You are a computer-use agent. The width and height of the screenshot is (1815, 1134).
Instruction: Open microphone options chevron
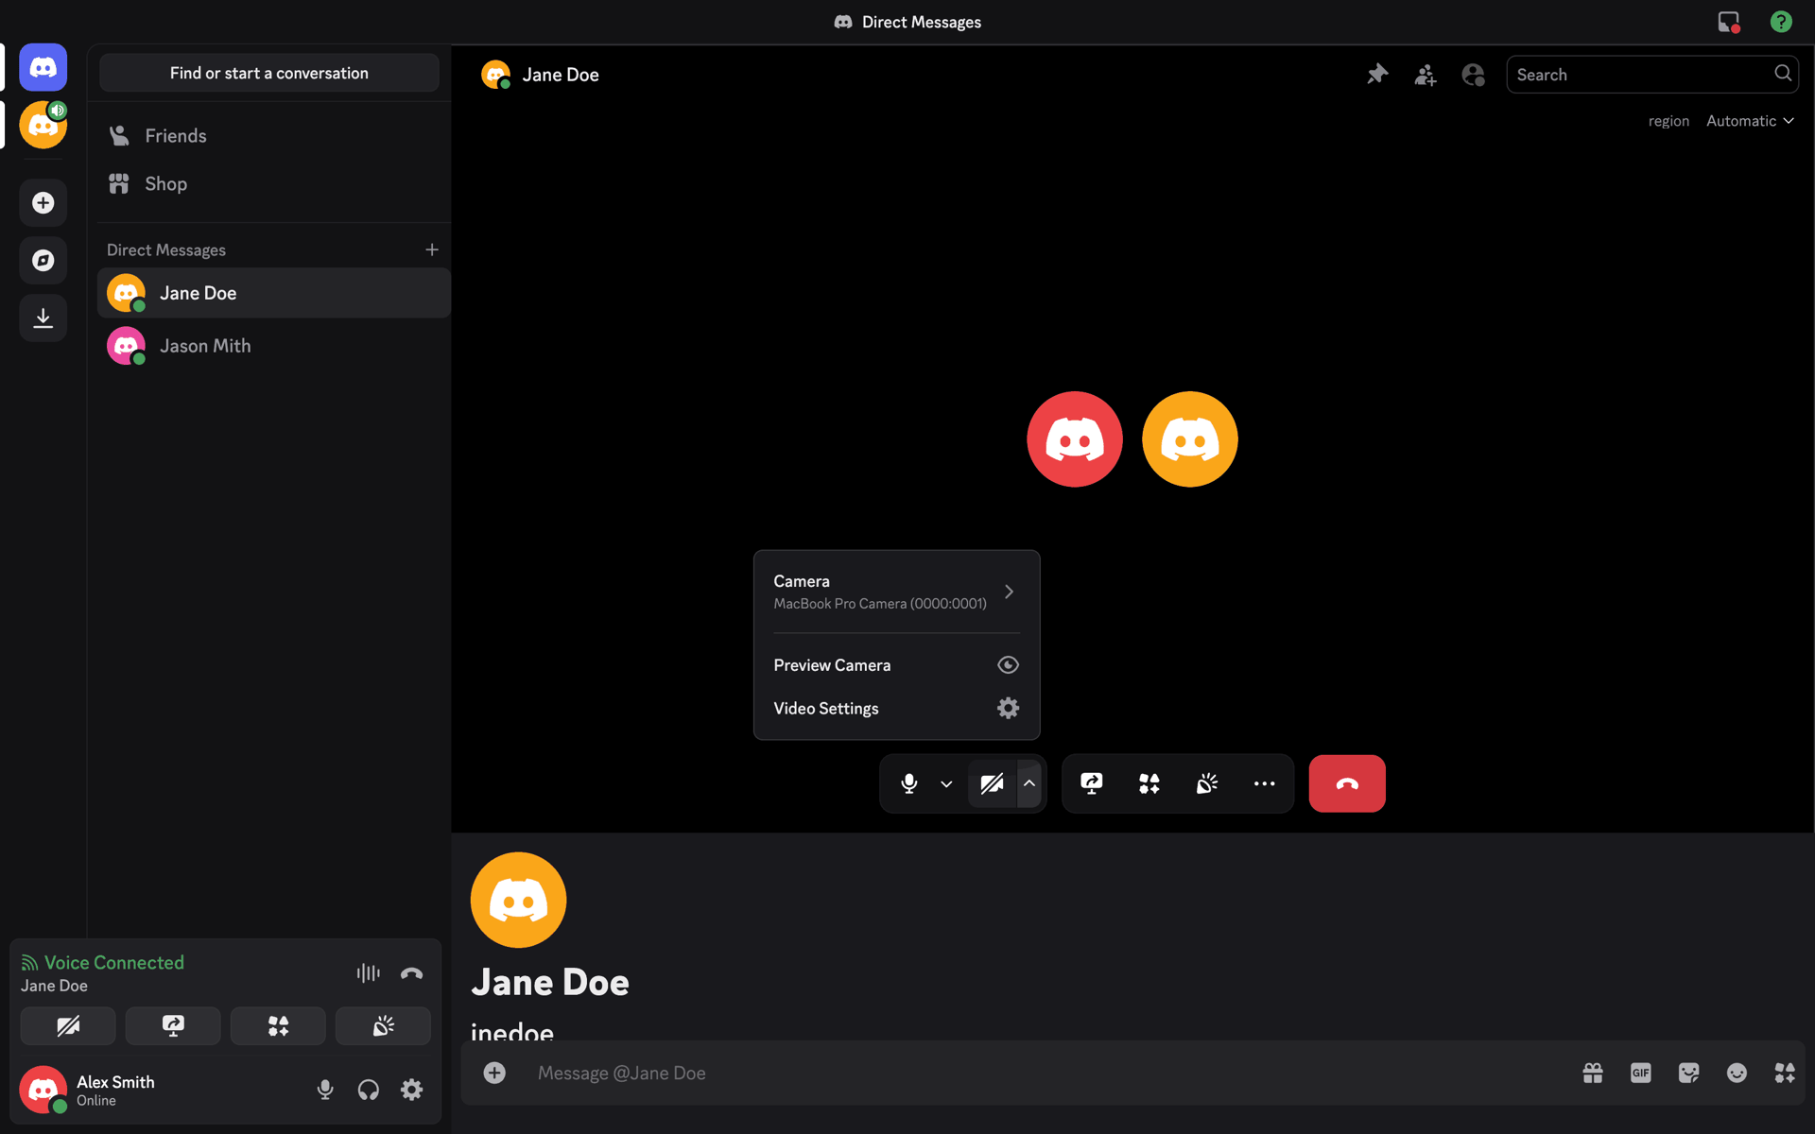click(x=946, y=783)
